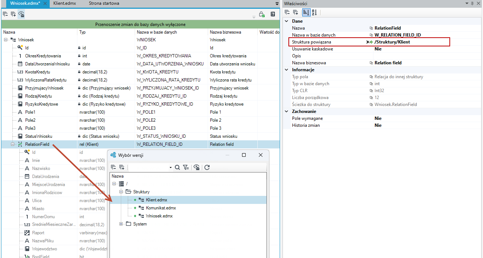Select Wniosek.edmx in Wybór wersji tree
Viewport: 483px width, 258px height.
[x=159, y=216]
